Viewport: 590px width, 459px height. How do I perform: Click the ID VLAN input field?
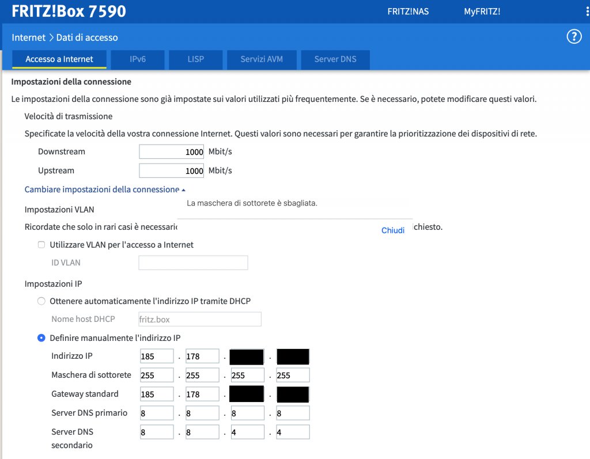(x=193, y=263)
